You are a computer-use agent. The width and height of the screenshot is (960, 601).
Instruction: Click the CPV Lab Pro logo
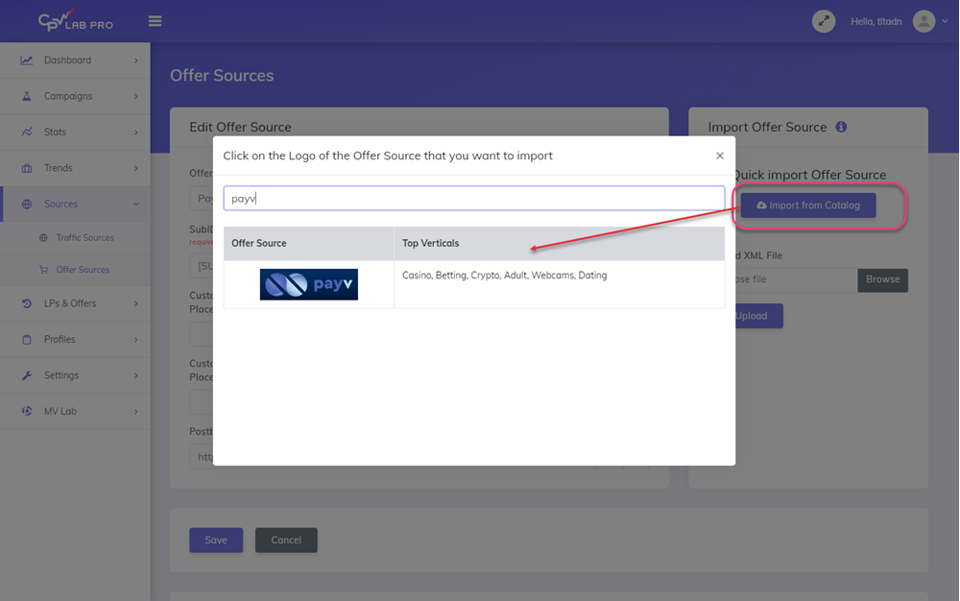75,20
